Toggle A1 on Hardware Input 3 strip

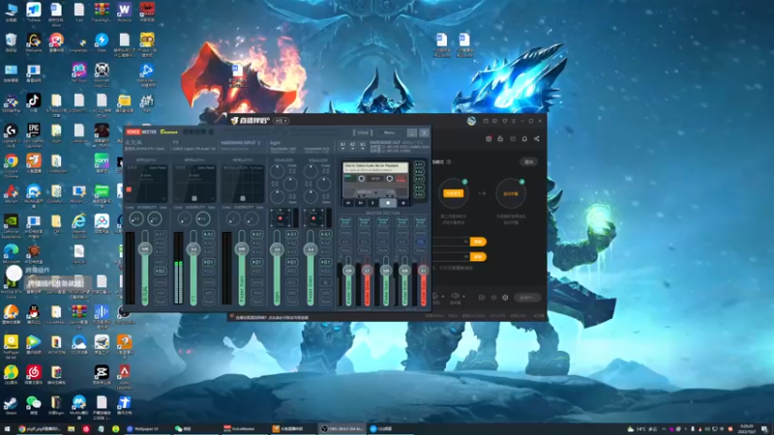click(257, 234)
